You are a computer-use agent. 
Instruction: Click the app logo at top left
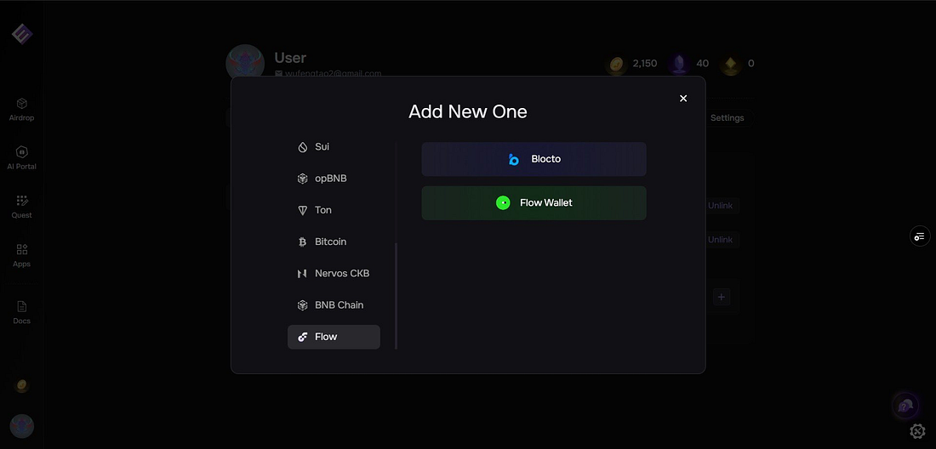pos(22,33)
